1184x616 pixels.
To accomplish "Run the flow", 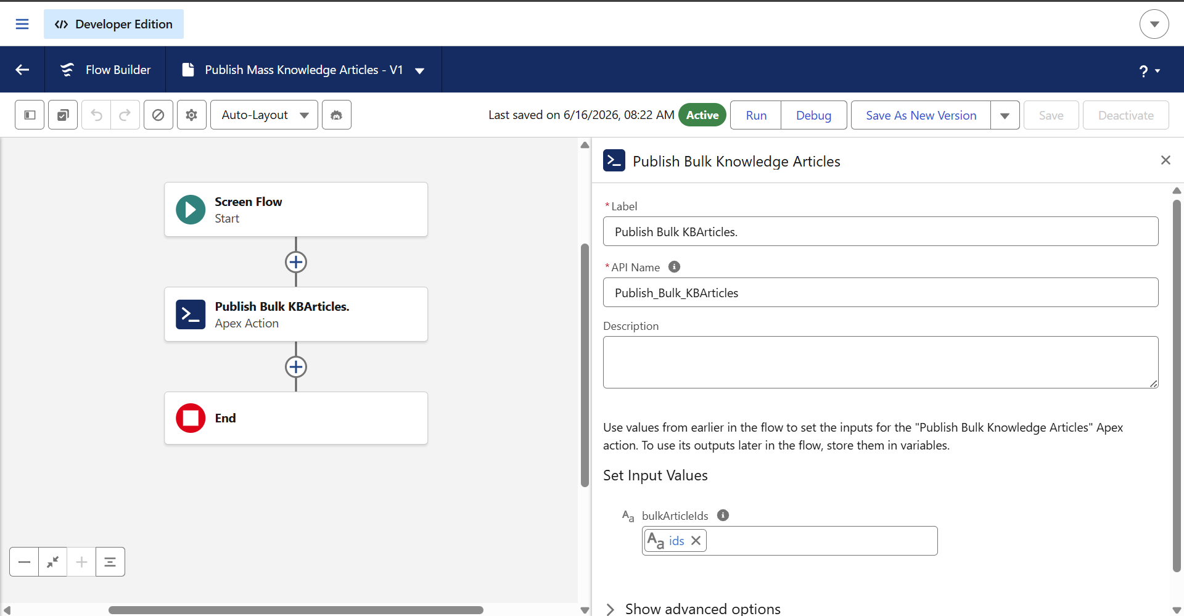I will [x=756, y=115].
